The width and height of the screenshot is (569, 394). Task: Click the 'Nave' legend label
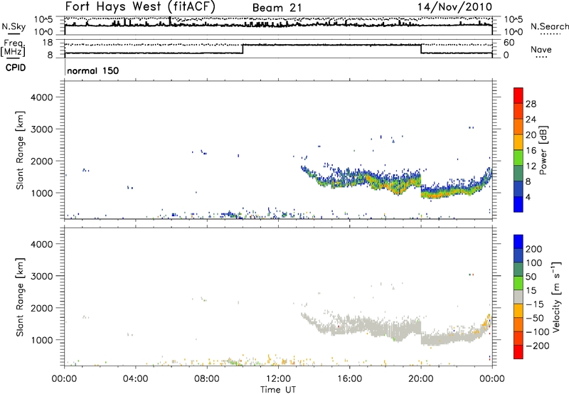point(541,49)
